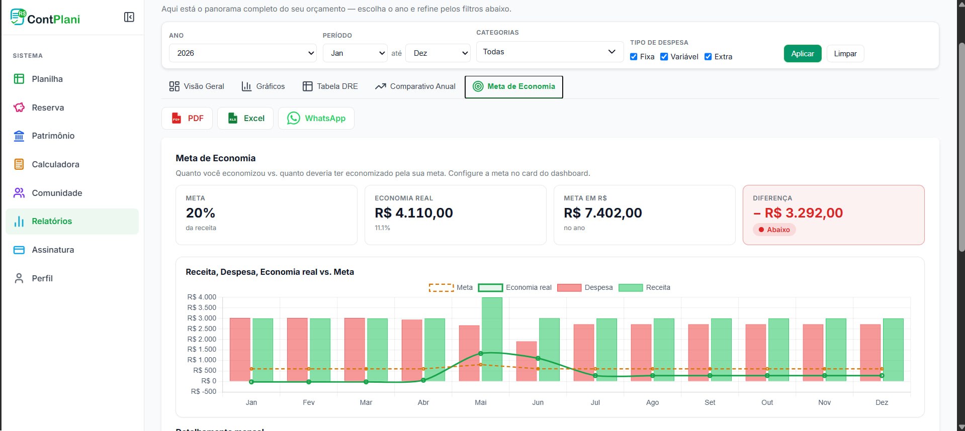The image size is (965, 431).
Task: Click the Mai Receita bar in chart
Action: [x=492, y=339]
